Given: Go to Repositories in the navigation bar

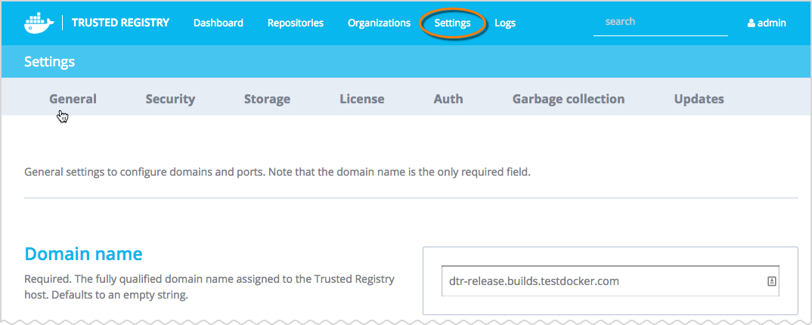Looking at the screenshot, I should 296,23.
